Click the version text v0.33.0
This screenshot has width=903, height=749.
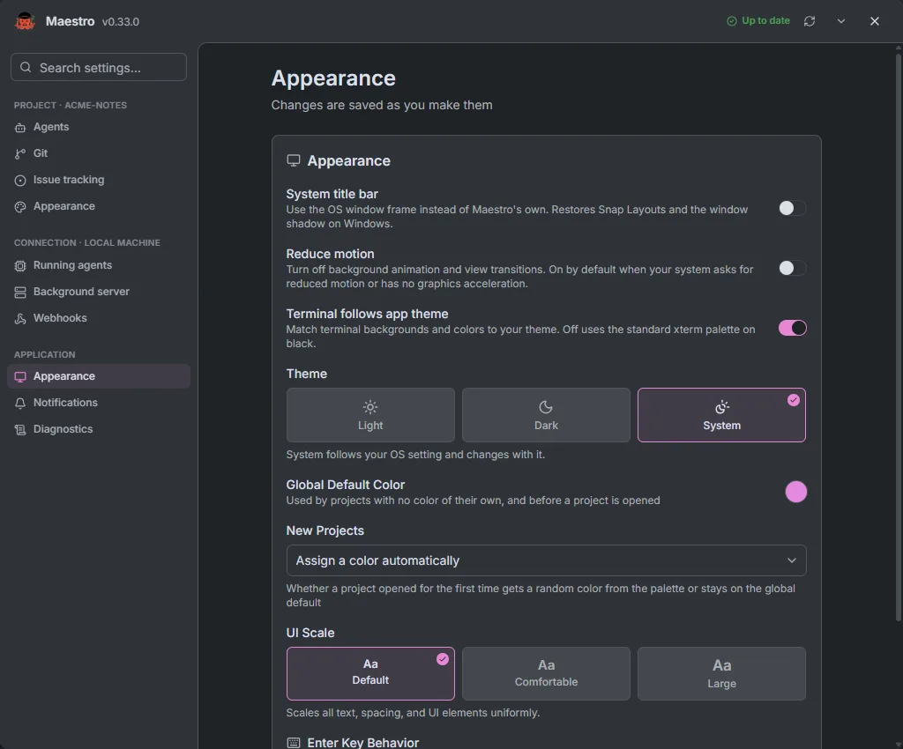(120, 22)
